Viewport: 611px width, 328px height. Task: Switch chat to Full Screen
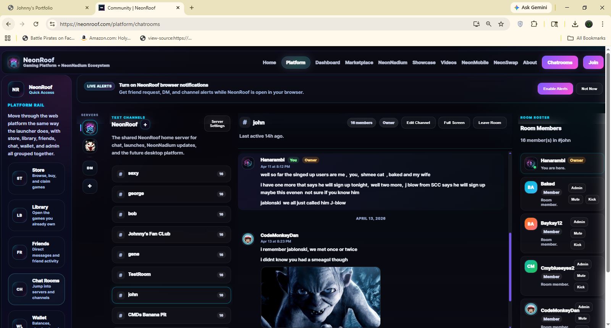[454, 123]
